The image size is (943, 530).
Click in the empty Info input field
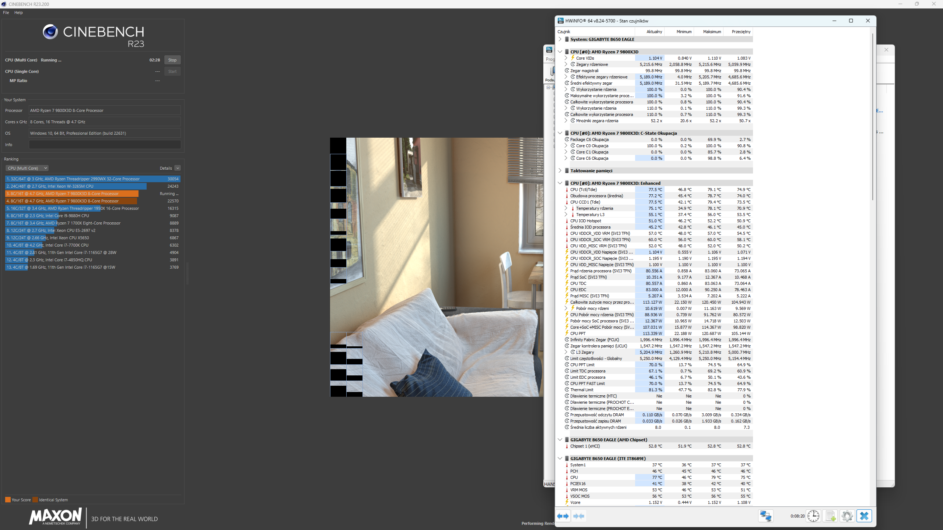[x=105, y=145]
